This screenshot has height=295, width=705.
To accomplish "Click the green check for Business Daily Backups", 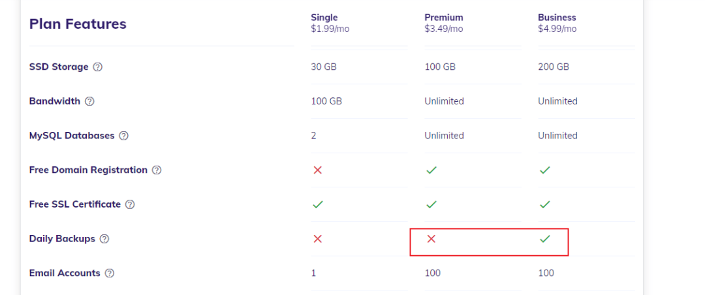I will click(545, 239).
